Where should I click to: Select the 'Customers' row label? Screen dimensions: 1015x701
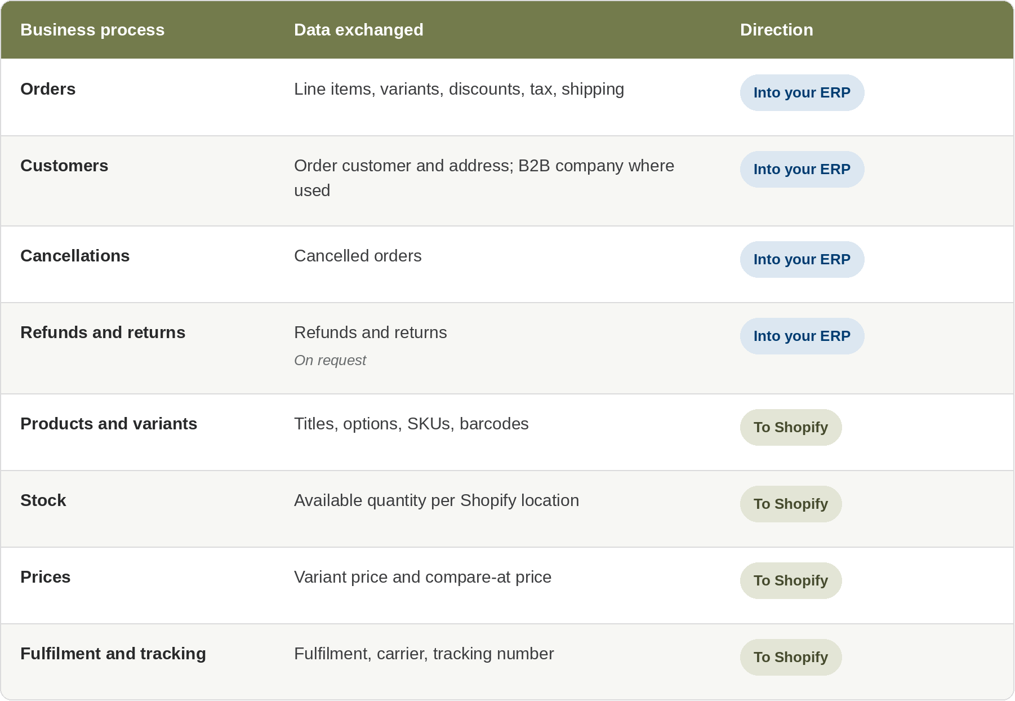pos(64,166)
